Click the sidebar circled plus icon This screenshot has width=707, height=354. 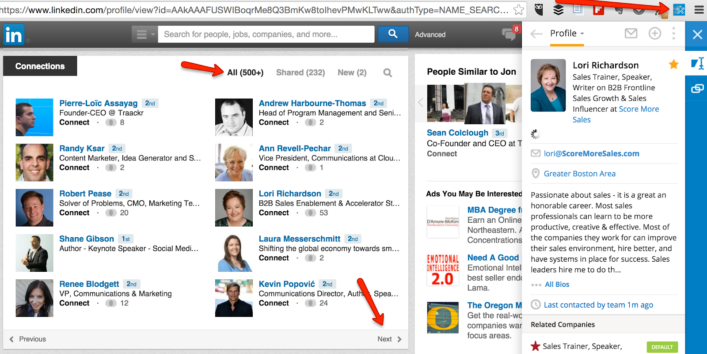655,33
